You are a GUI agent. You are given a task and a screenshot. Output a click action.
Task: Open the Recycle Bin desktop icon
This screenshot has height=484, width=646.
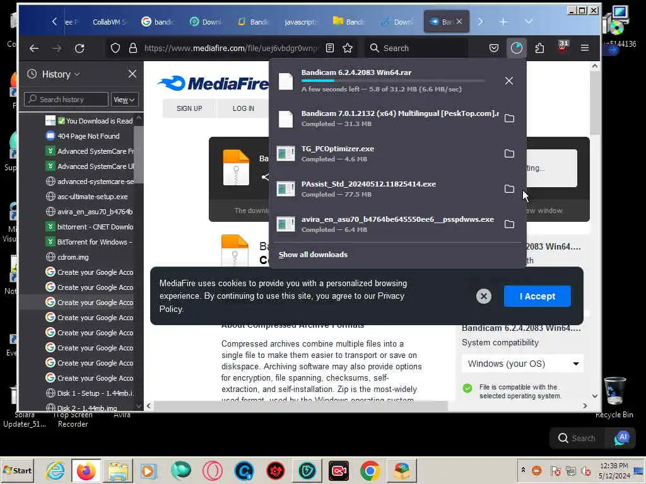[614, 397]
